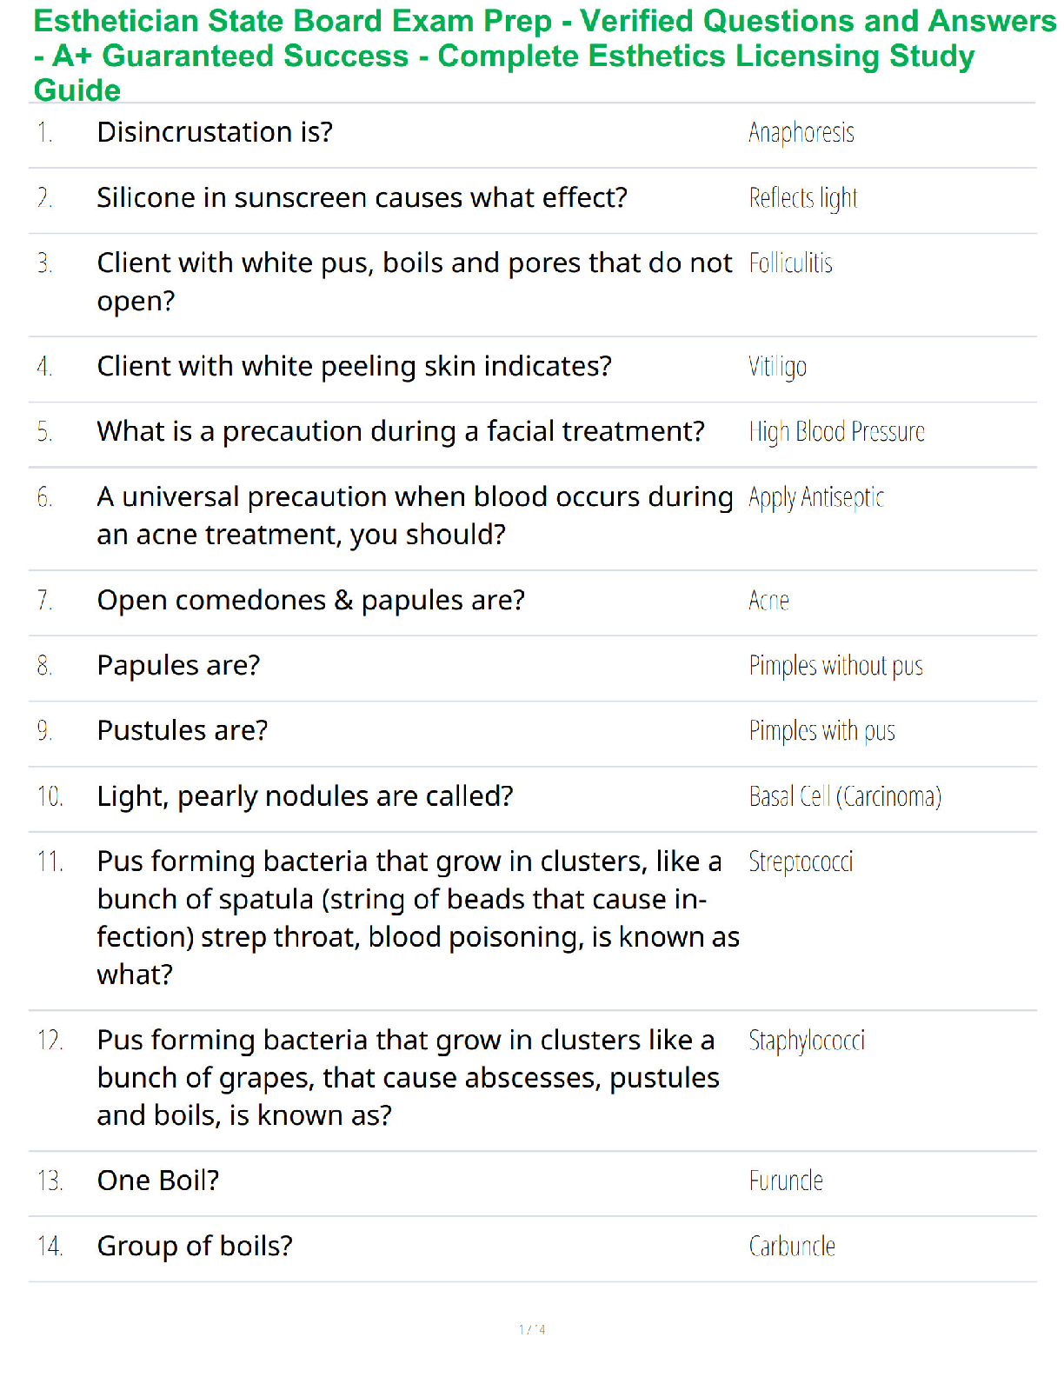The image size is (1064, 1377).
Task: Click the "Pustules are?" question
Action: point(183,731)
